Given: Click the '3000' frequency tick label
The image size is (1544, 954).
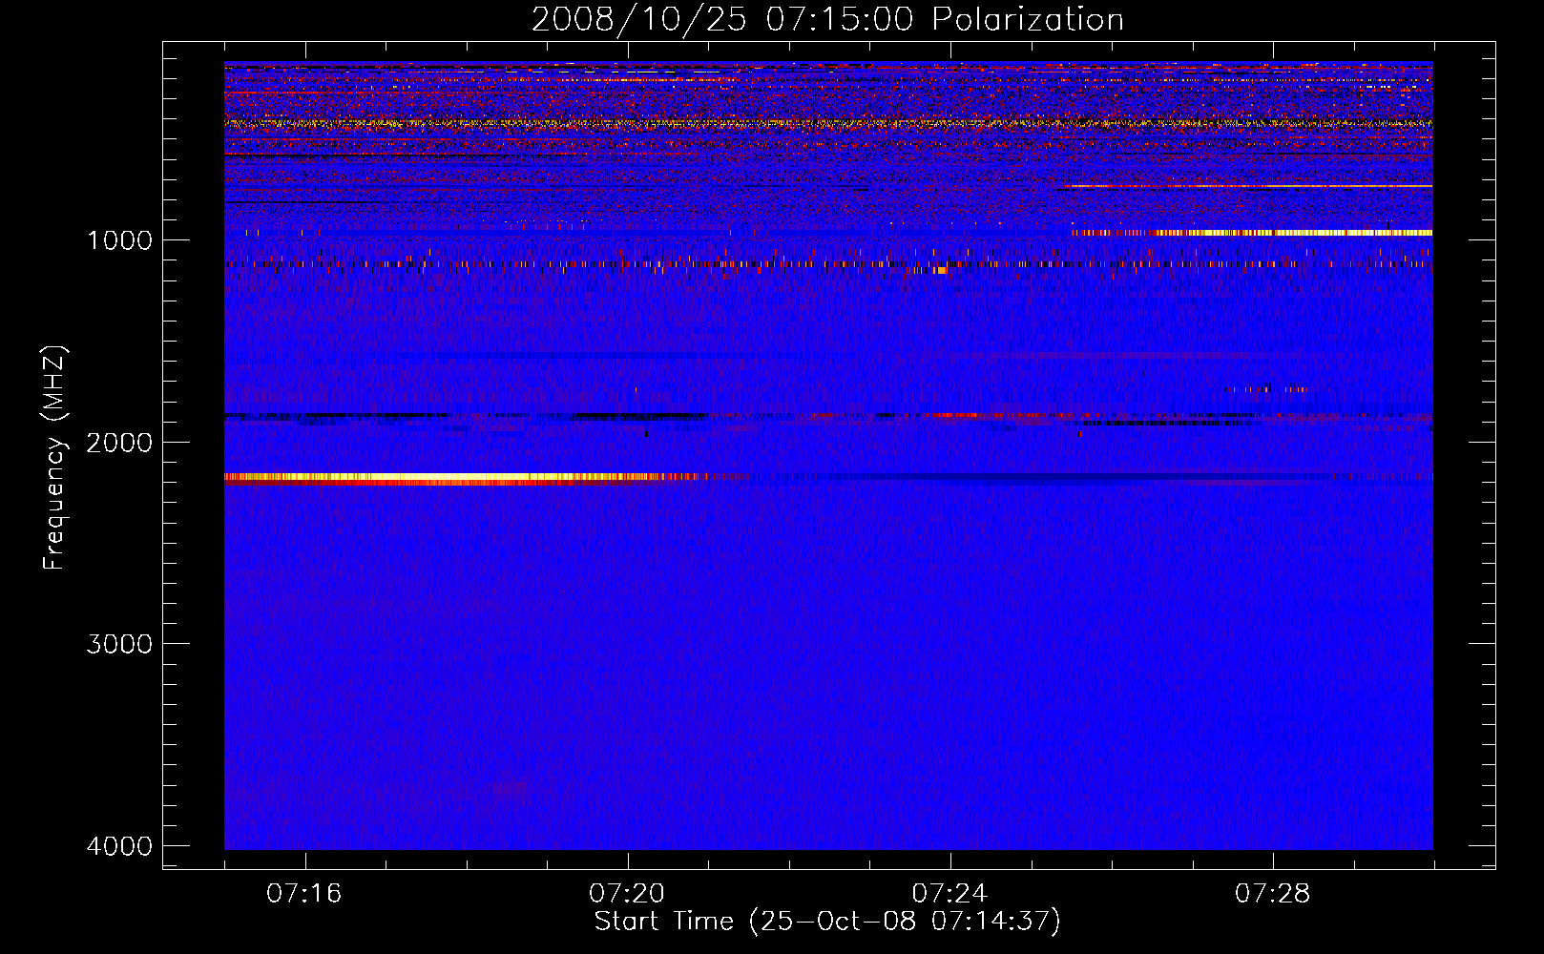Looking at the screenshot, I should pos(120,644).
